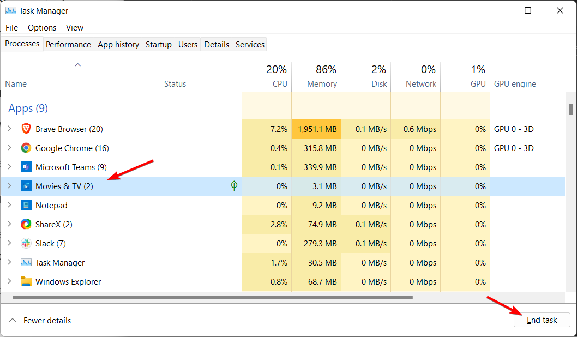Click the End task button
This screenshot has width=577, height=337.
(x=542, y=320)
